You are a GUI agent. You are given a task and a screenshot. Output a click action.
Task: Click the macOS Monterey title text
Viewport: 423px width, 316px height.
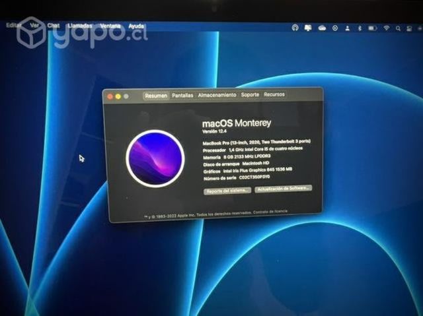click(237, 123)
